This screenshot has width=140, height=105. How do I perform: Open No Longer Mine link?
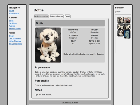[x=16, y=44]
